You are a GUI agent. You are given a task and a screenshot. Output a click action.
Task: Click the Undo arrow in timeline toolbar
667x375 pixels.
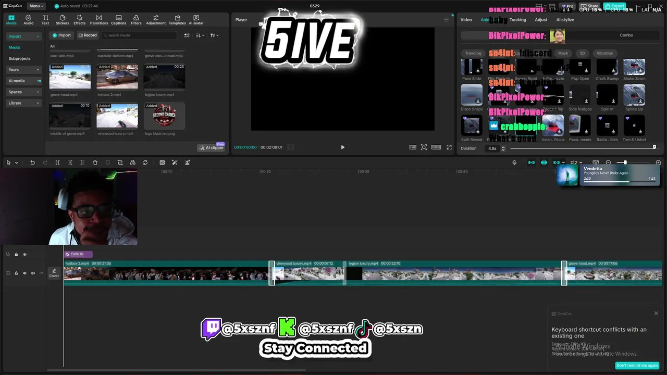32,162
